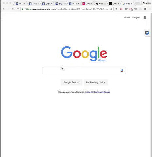152x157 pixels.
Task: Click the I'm Feeling Lucky button
Action: click(x=96, y=82)
